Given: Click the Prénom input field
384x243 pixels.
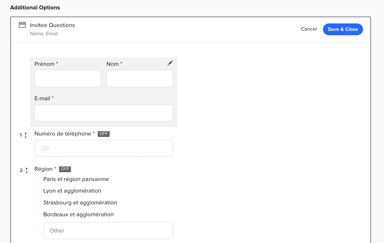Looking at the screenshot, I should click(67, 79).
